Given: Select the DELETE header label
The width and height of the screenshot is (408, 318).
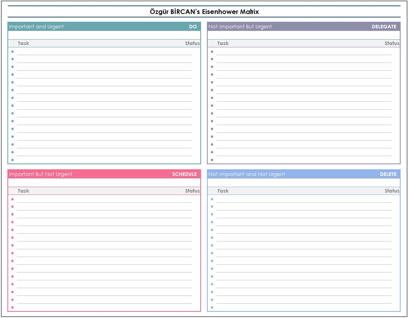Looking at the screenshot, I should [388, 174].
